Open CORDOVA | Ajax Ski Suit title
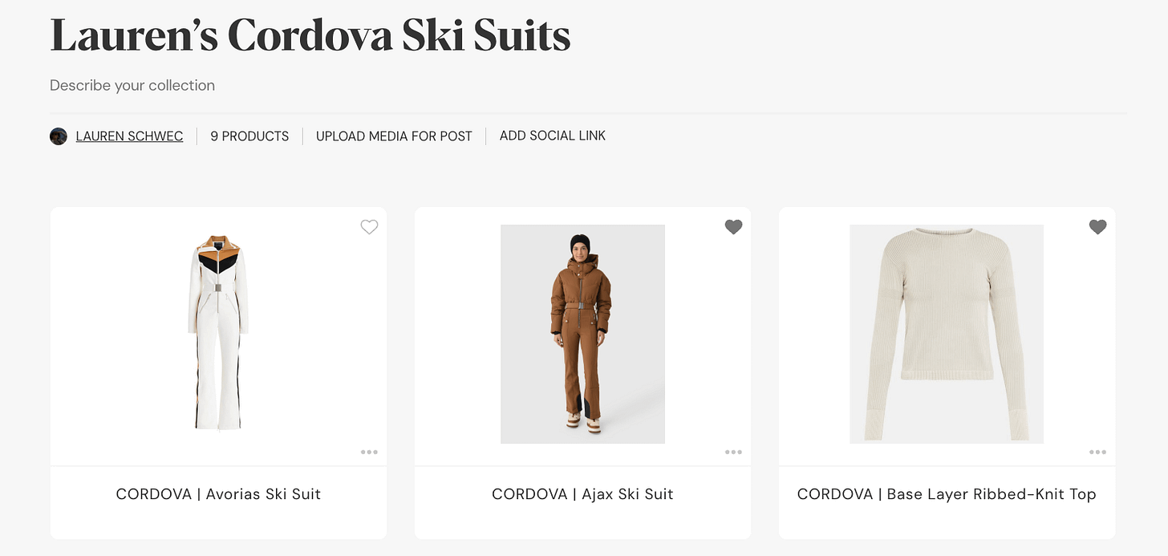The width and height of the screenshot is (1168, 556). (x=582, y=494)
